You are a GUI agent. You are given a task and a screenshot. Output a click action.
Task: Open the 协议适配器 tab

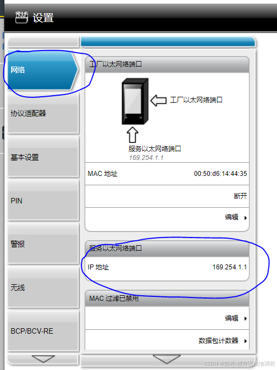click(43, 113)
